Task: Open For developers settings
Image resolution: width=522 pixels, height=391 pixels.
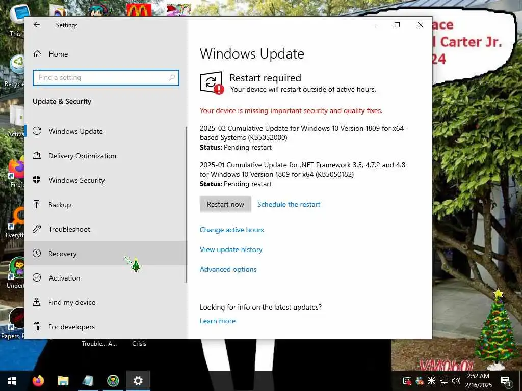Action: (106, 327)
